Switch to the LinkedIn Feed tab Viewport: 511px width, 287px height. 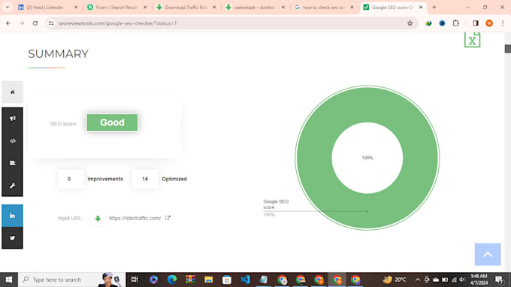click(47, 8)
